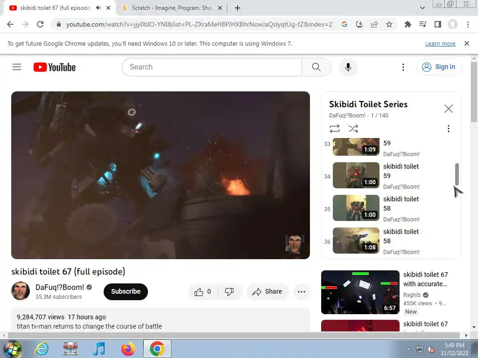Show hidden system tray icons
Screen dimensions: 478x358
pyautogui.click(x=408, y=349)
